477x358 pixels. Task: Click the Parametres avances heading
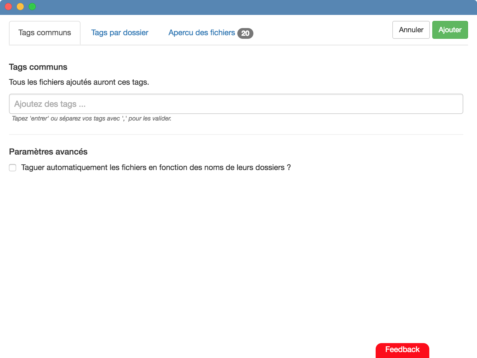(48, 152)
